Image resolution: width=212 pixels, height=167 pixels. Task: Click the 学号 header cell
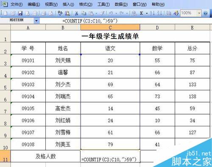click(x=28, y=48)
